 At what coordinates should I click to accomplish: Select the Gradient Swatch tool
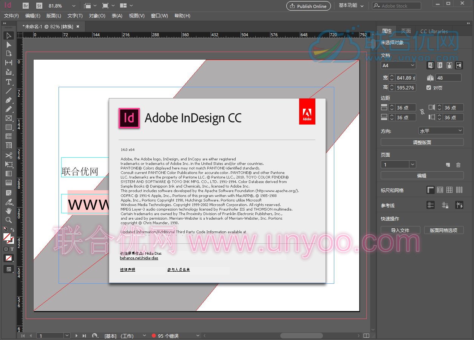(x=9, y=174)
